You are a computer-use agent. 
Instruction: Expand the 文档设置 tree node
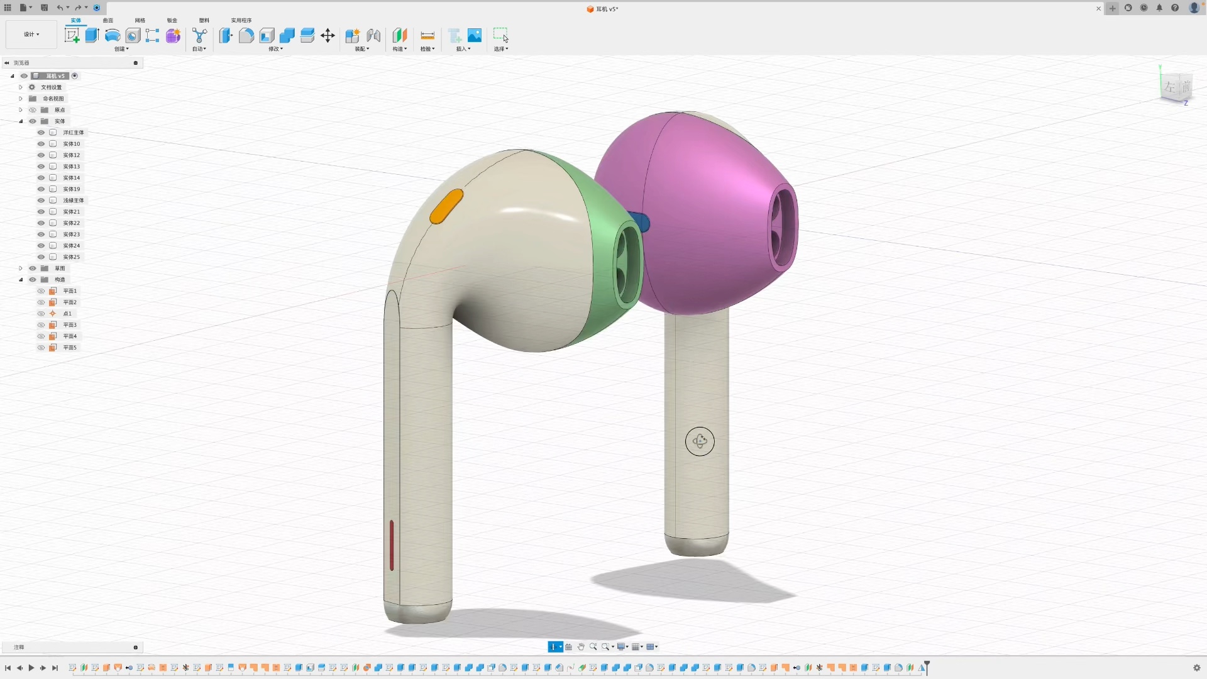pyautogui.click(x=21, y=87)
